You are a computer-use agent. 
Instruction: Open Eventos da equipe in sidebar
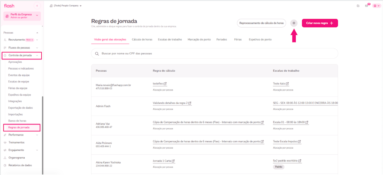pos(19,75)
